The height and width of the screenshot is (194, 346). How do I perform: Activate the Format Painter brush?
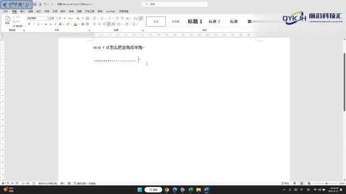click(17, 26)
